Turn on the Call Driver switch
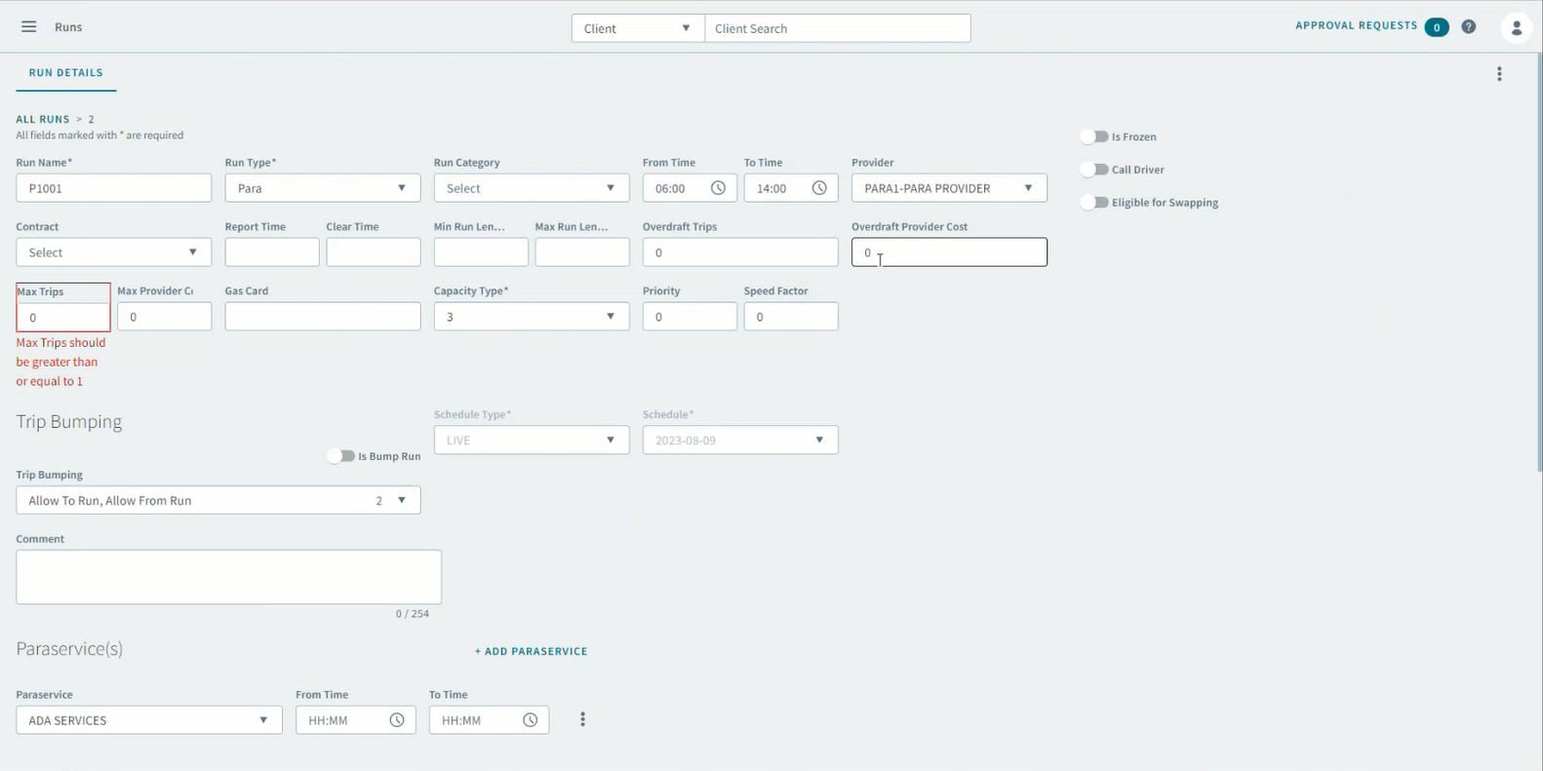 [x=1094, y=170]
